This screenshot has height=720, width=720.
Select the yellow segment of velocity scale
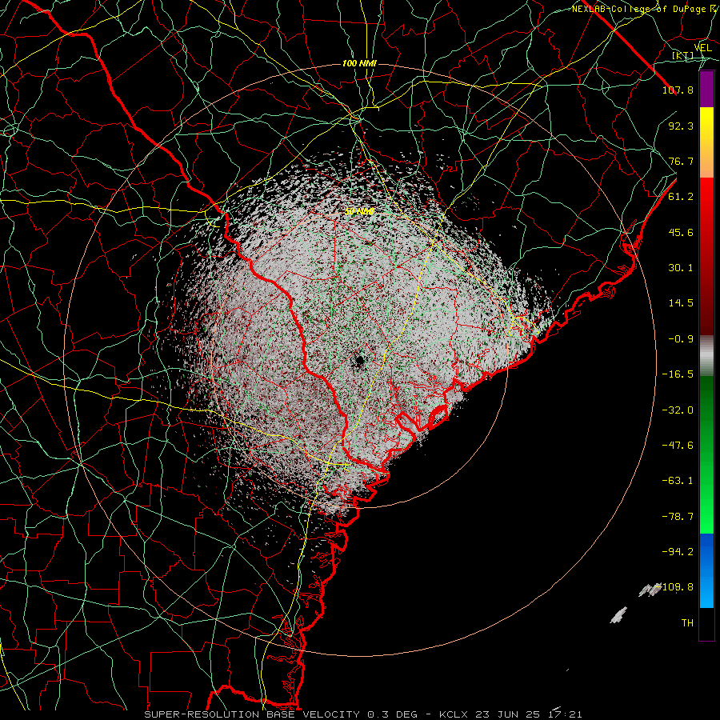(706, 142)
